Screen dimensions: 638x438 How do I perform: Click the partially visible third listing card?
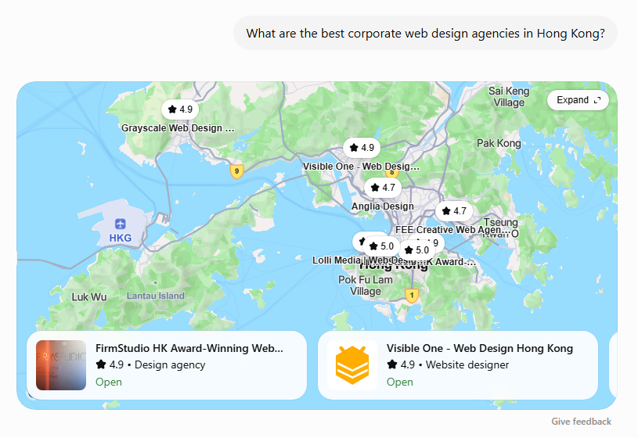click(x=613, y=365)
